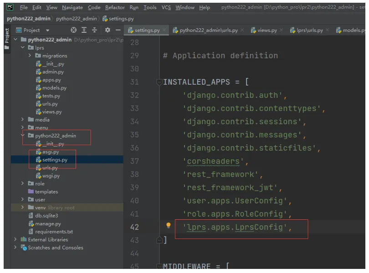
Task: Switch to the views.py tab
Action: coord(266,30)
